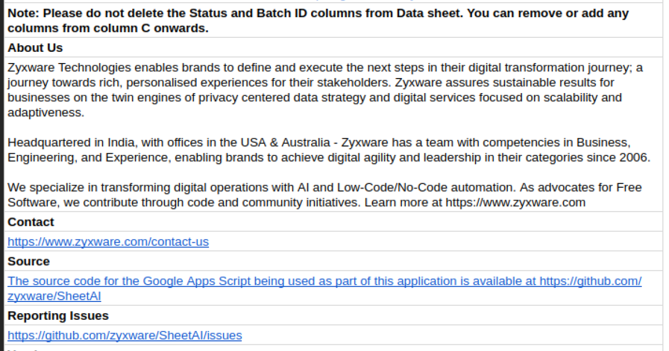
Task: Click the word "Zyxware" at the start of About Us text
Action: (31, 68)
